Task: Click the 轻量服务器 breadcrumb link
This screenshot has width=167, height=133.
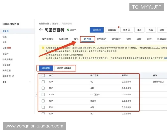Action: pyautogui.click(x=44, y=24)
